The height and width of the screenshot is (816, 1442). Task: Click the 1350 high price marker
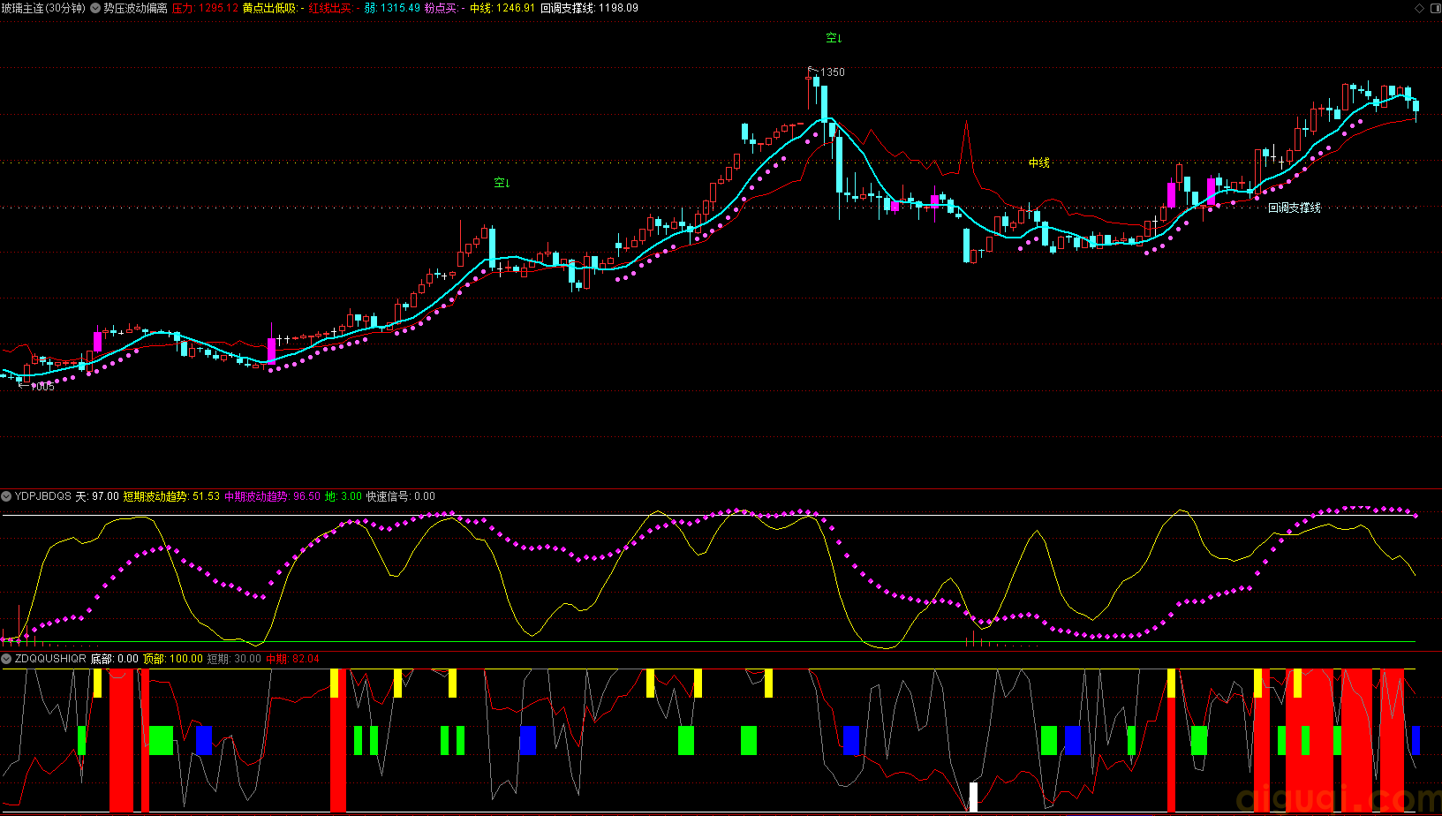click(x=833, y=72)
